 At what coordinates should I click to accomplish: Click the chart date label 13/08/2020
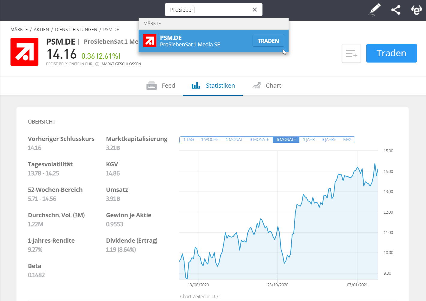pos(198,285)
